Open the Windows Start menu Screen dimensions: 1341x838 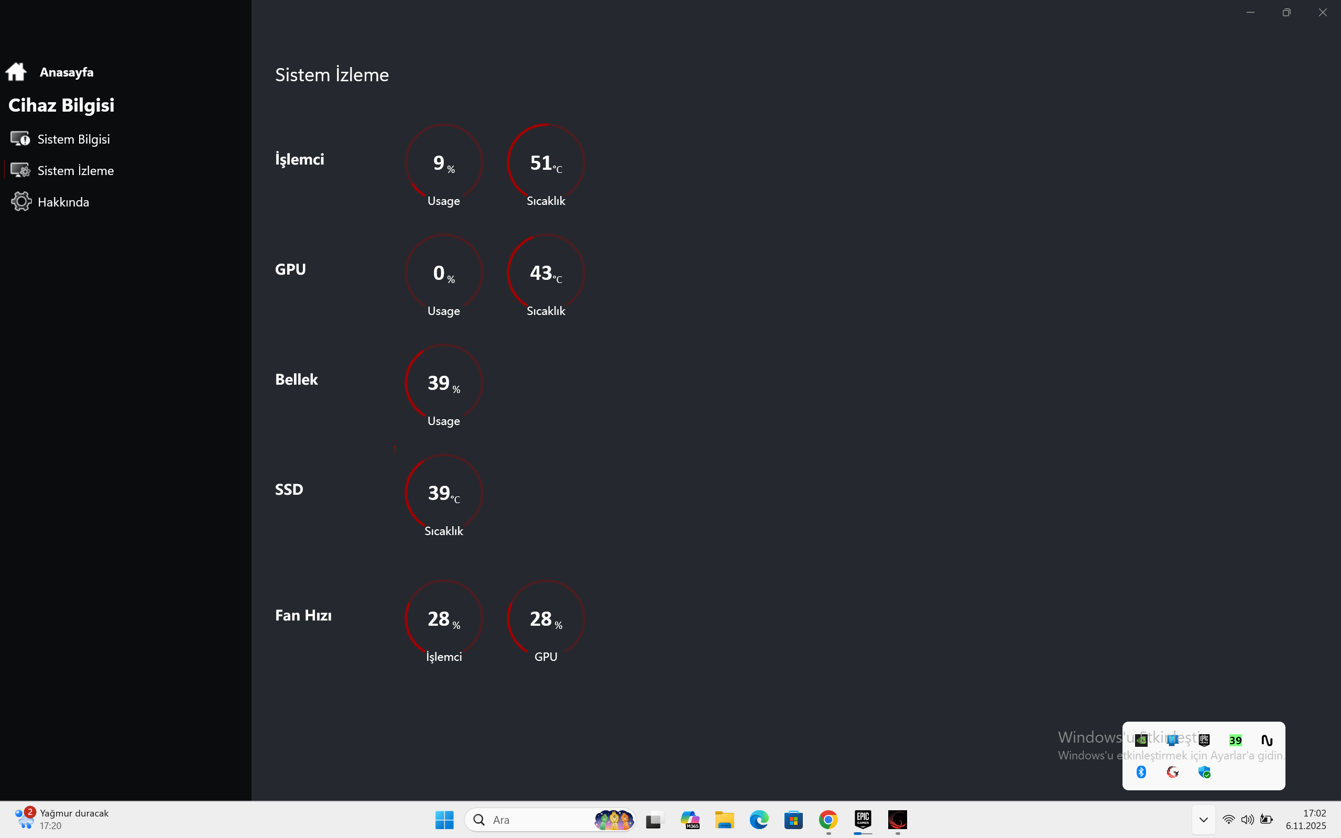pyautogui.click(x=444, y=820)
